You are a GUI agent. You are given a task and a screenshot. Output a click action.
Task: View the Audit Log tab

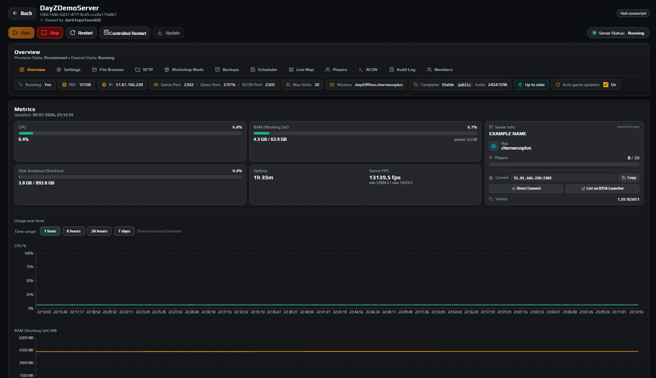point(403,69)
